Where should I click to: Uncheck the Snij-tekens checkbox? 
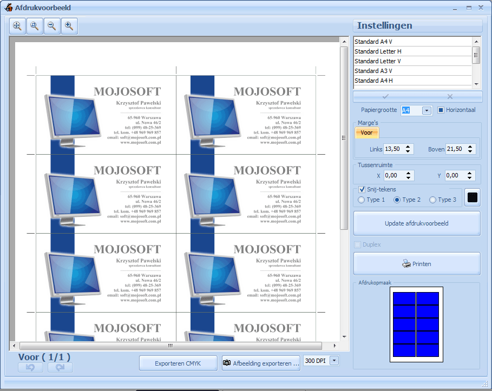[362, 189]
